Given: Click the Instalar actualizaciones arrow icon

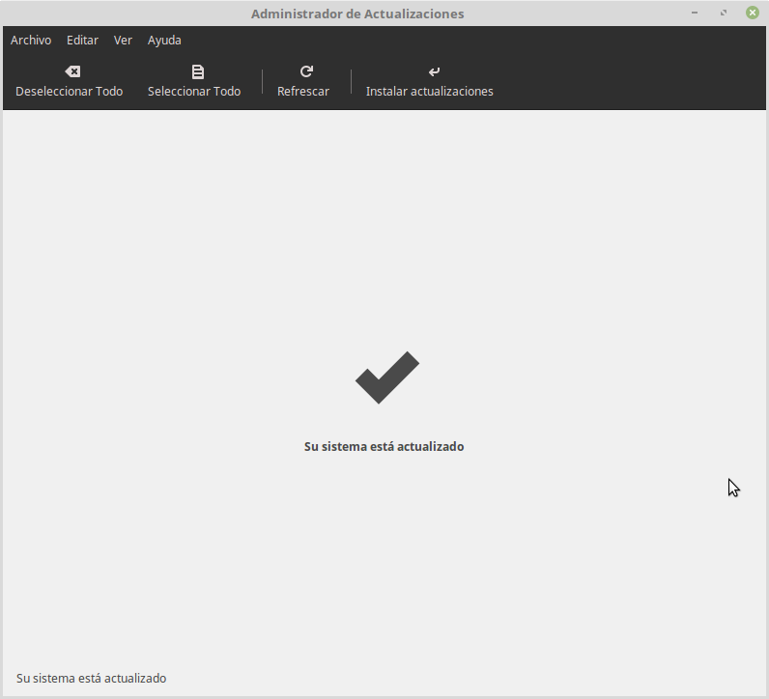Looking at the screenshot, I should click(x=434, y=72).
